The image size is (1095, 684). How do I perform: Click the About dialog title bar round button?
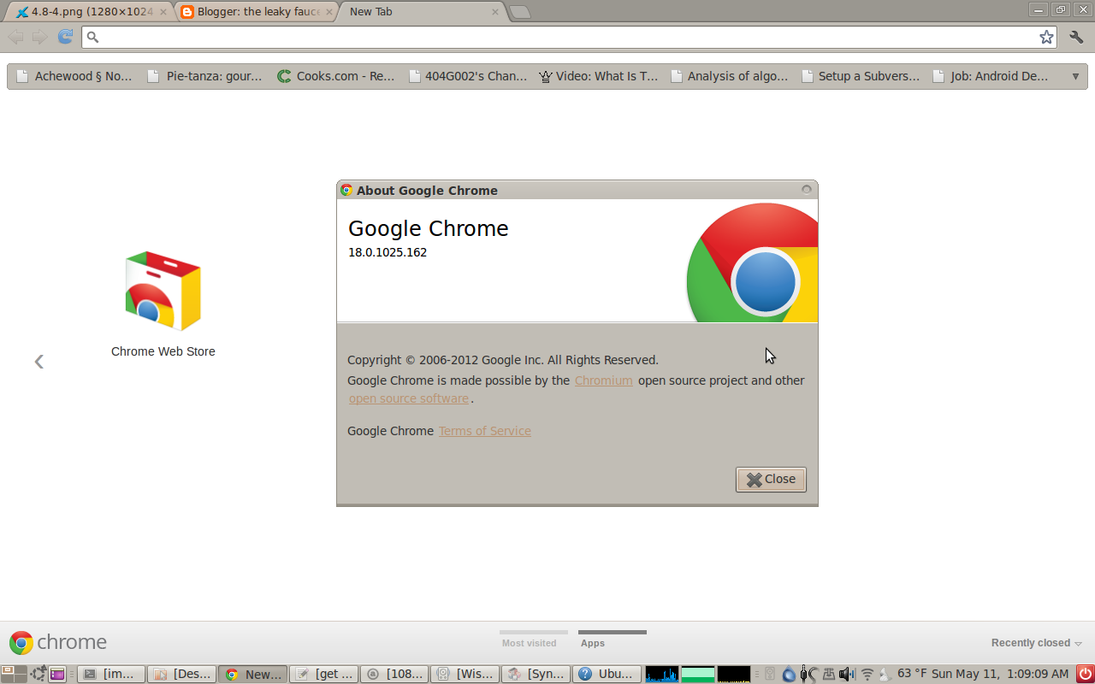click(806, 190)
